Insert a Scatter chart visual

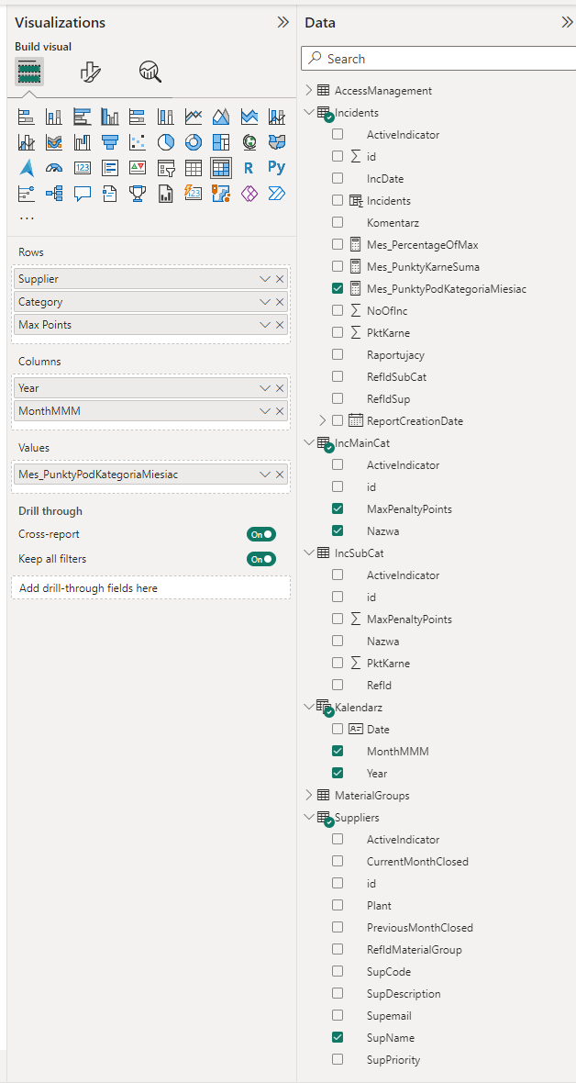tap(138, 142)
